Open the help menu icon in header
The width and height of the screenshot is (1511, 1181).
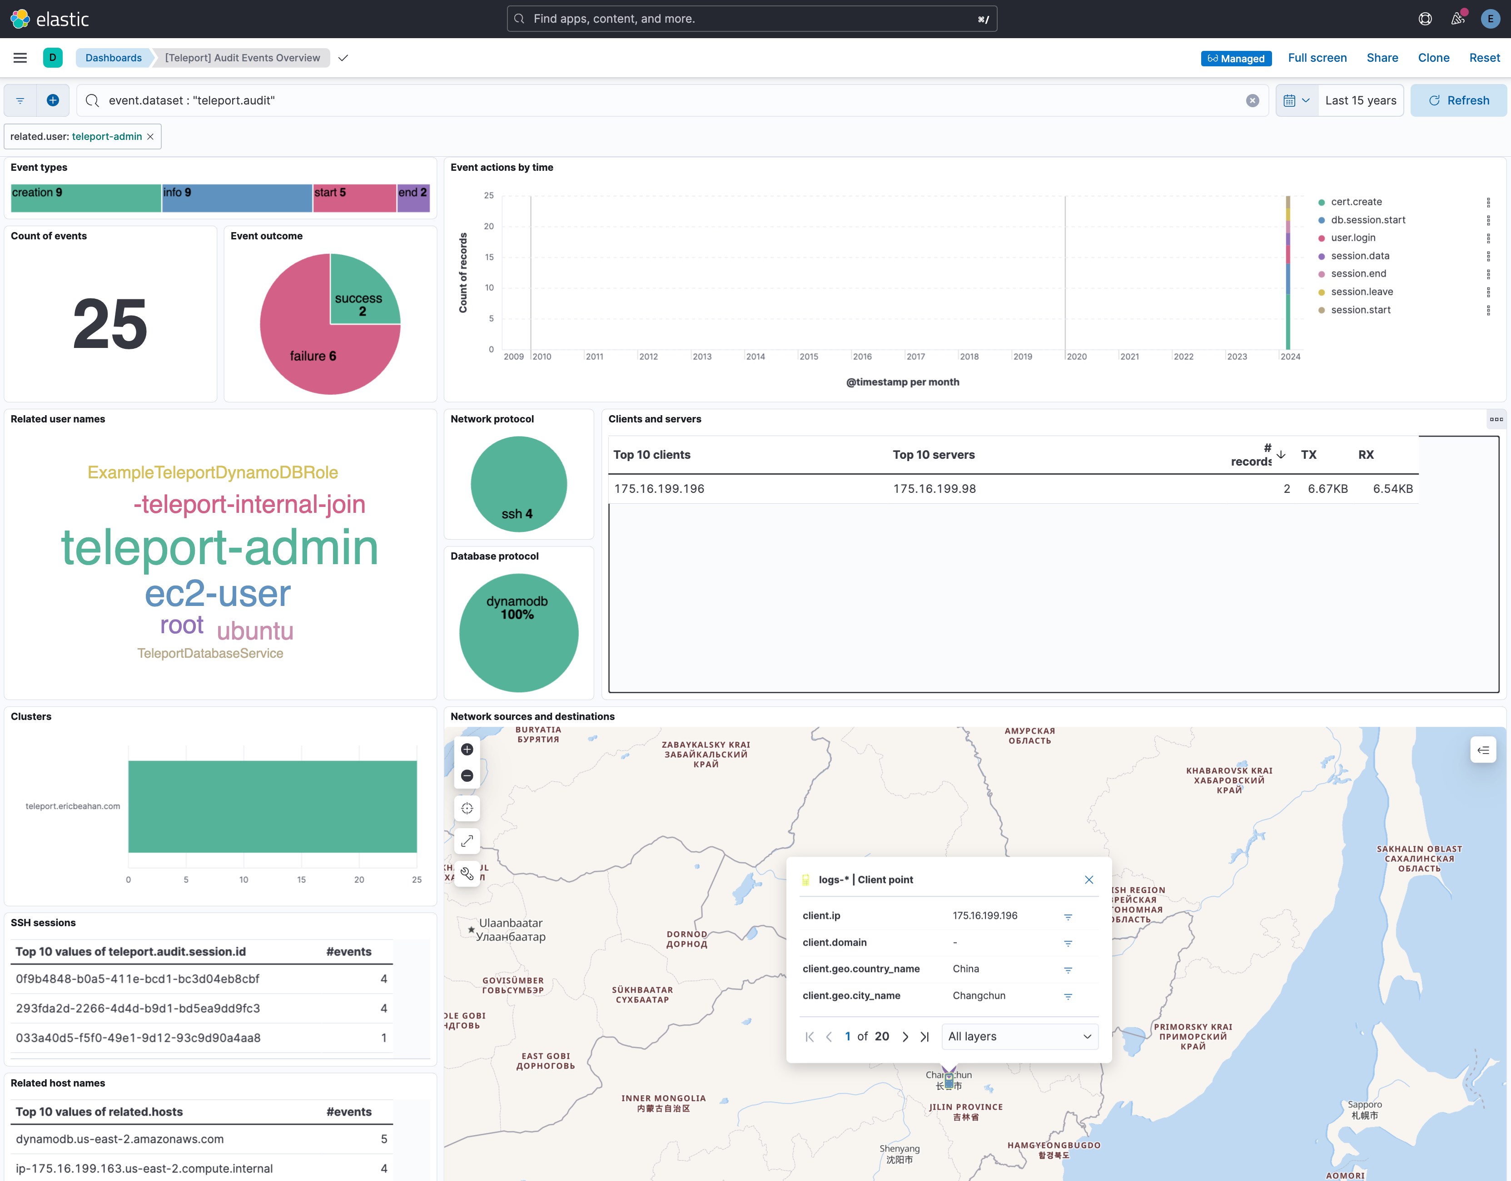point(1425,19)
